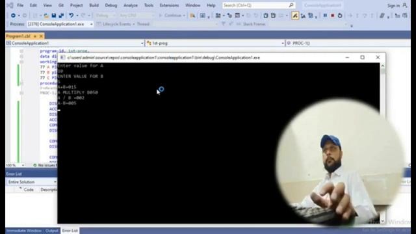Click the console executable path title text
The image size is (416, 234).
click(x=164, y=58)
